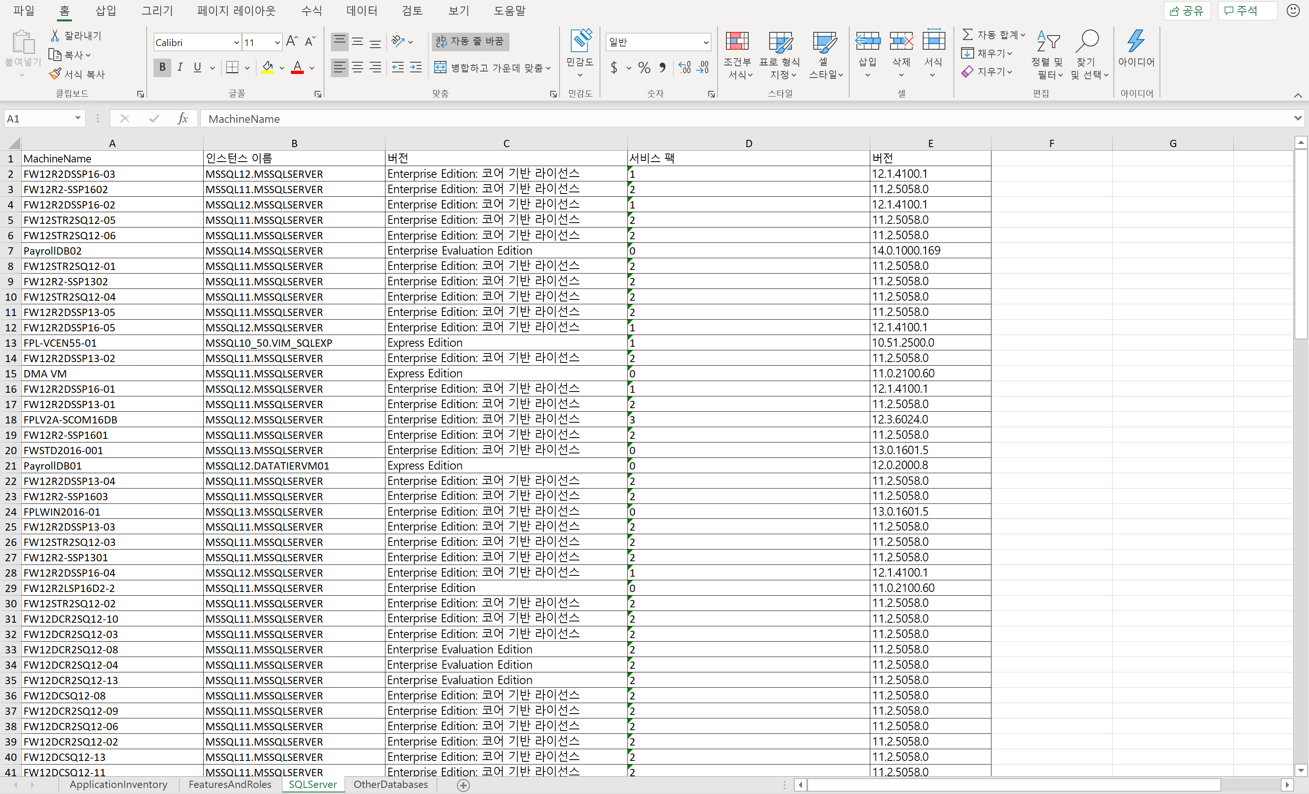Expand the Name Box dropdown arrow

click(x=78, y=118)
